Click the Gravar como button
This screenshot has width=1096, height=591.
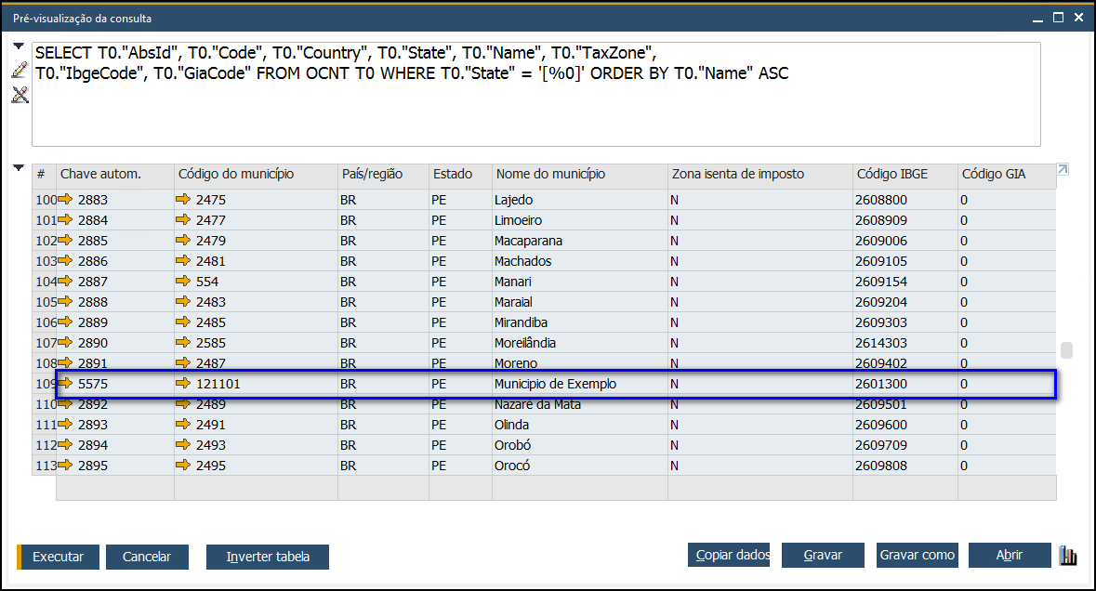(918, 555)
